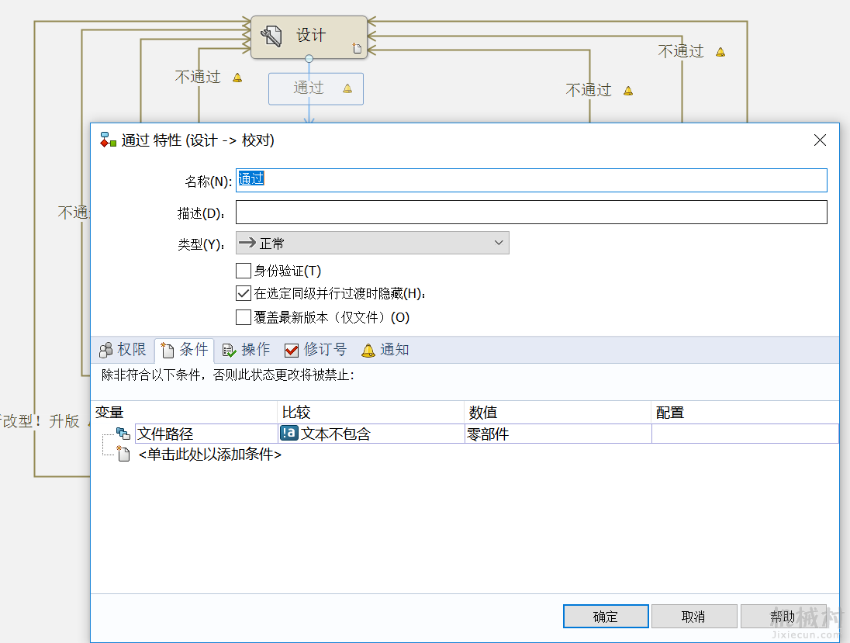Screen dimensions: 850x643
Task: Click the 取消 button
Action: tap(694, 617)
